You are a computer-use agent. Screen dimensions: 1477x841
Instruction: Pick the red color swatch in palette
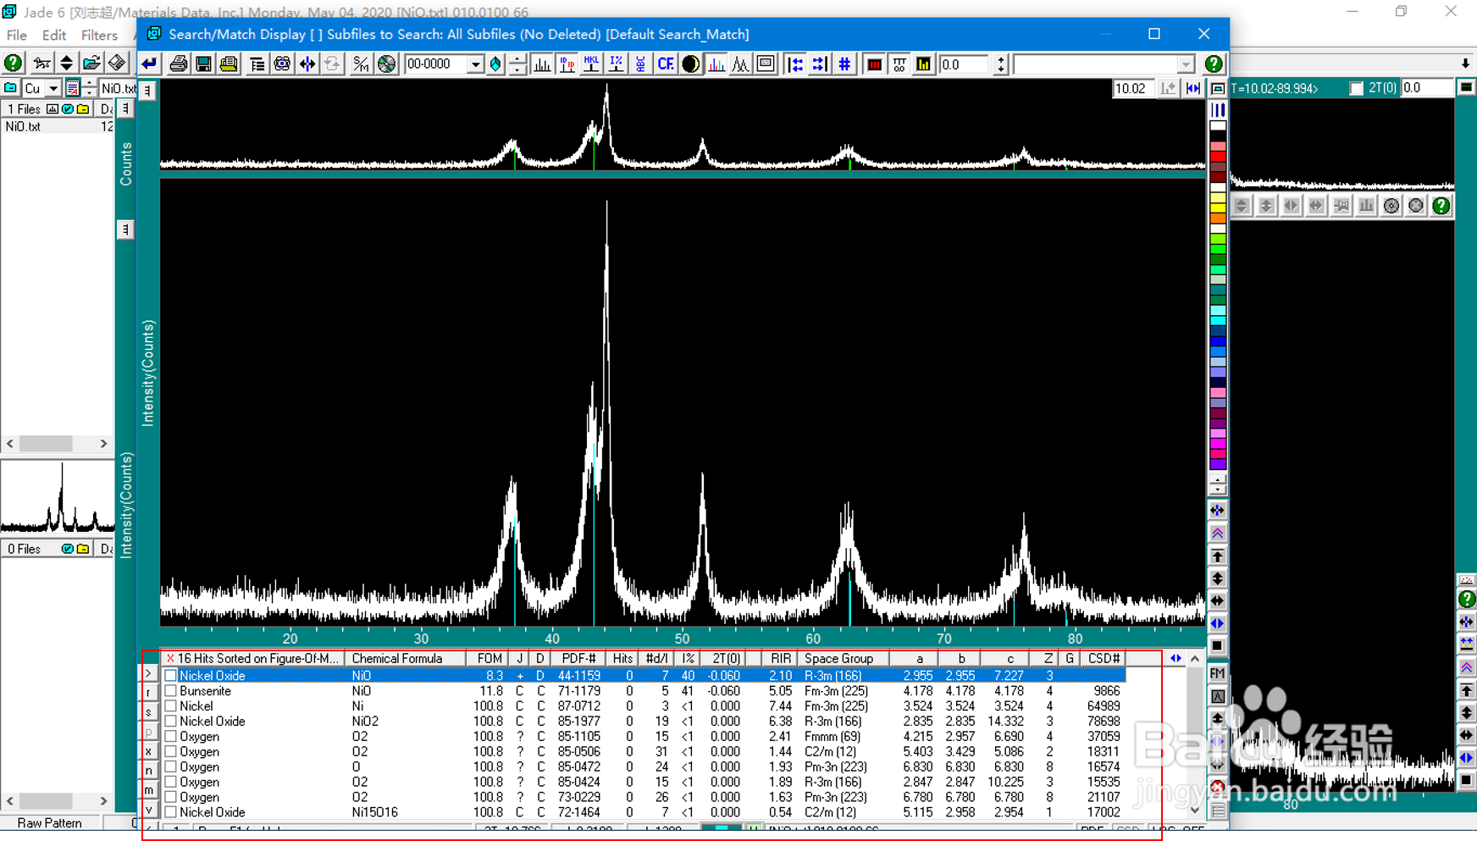pos(1218,157)
